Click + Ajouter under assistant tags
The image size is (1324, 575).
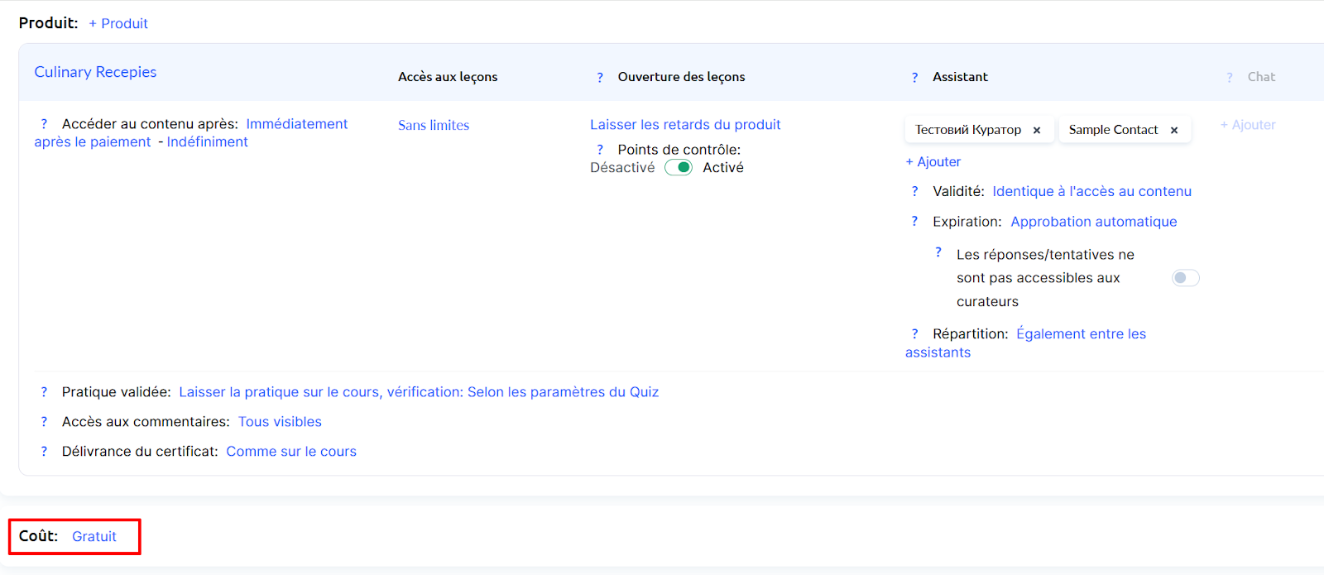coord(933,162)
